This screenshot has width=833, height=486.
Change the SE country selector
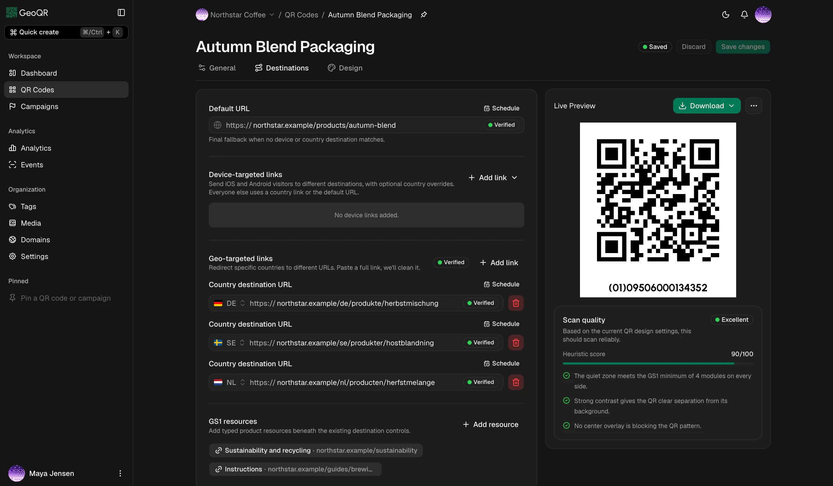(x=229, y=343)
